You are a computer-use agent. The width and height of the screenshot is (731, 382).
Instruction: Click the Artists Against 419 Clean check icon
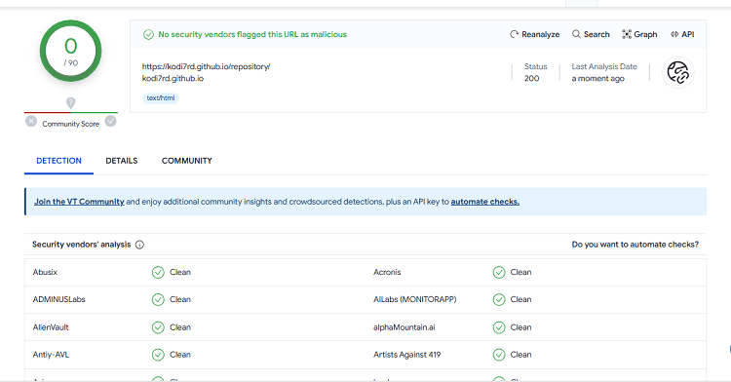[499, 355]
